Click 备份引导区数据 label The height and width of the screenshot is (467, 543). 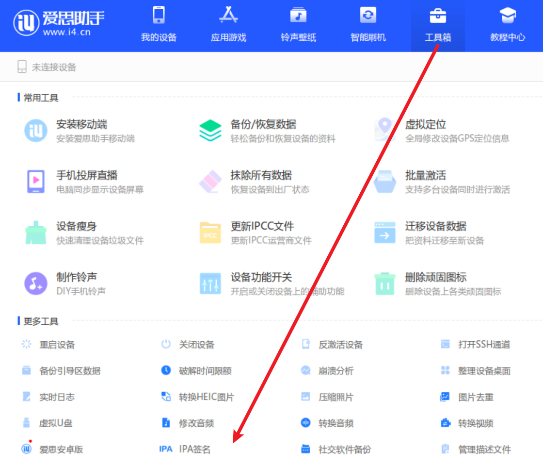click(70, 370)
